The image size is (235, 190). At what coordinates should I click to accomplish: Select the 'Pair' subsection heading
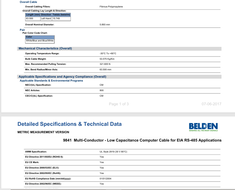(22, 30)
